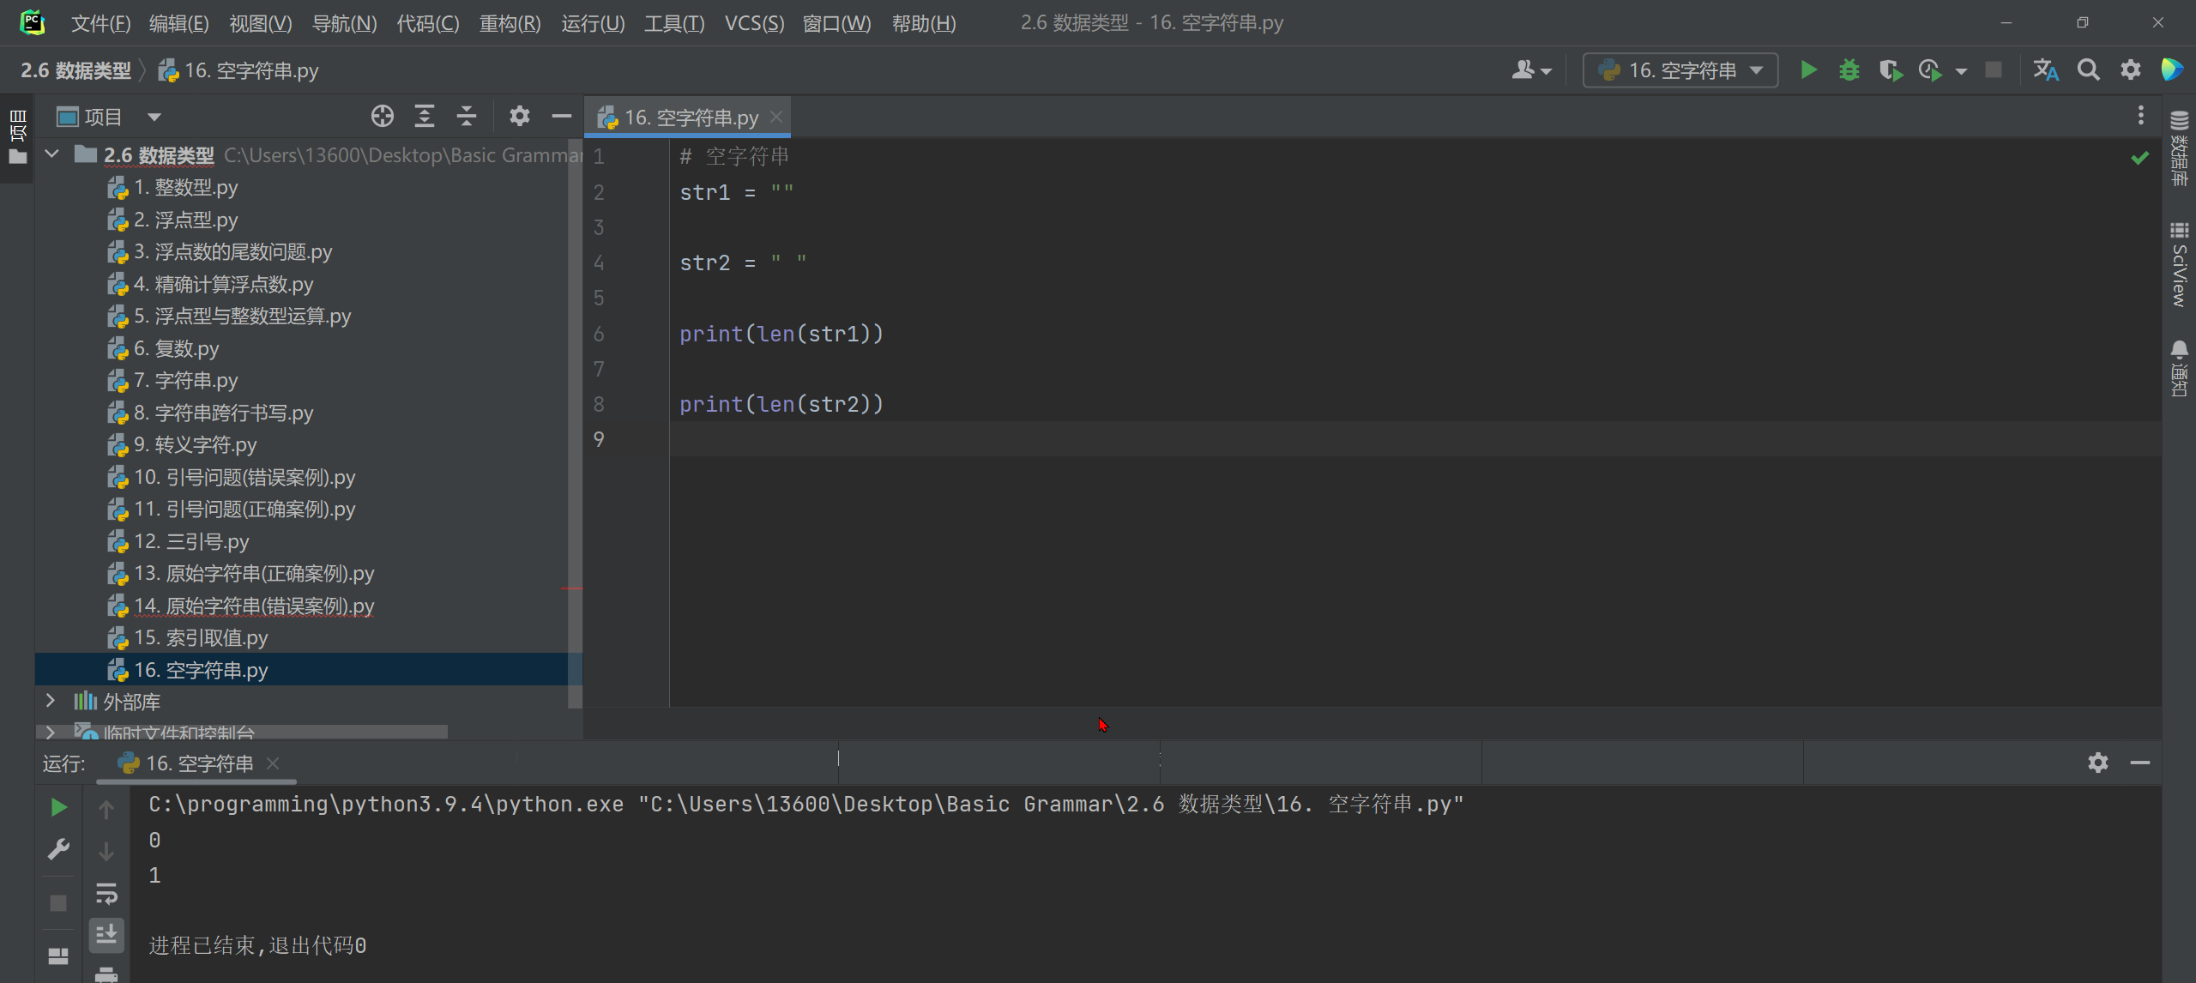The height and width of the screenshot is (983, 2196).
Task: Expand the '临时文件和控制台' node
Action: 51,732
